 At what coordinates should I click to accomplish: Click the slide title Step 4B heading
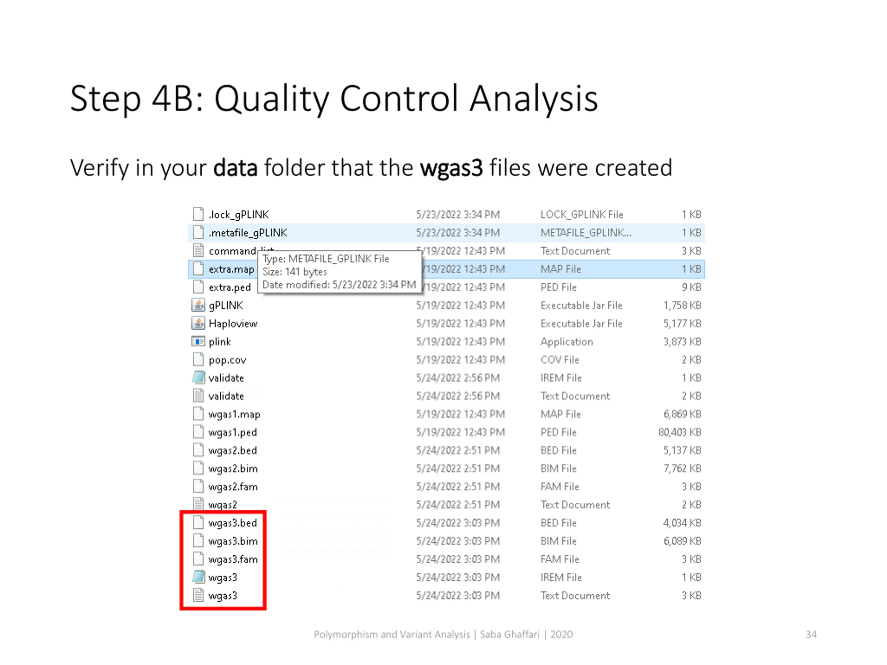[334, 99]
